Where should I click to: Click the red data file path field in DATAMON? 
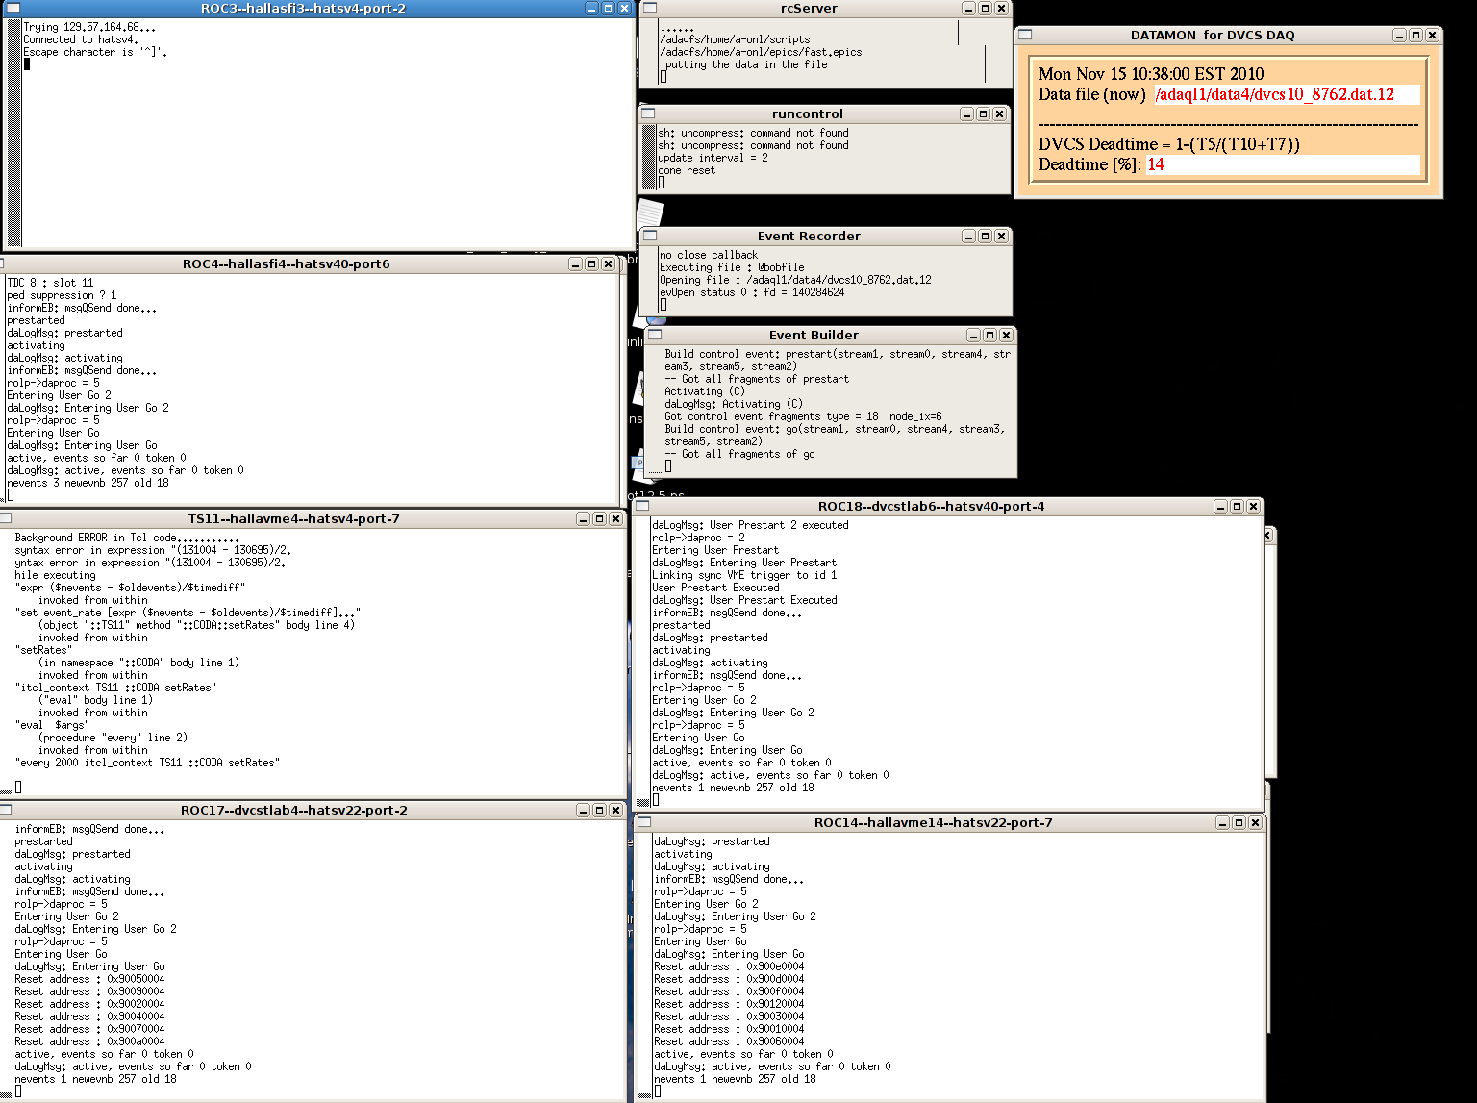[1287, 94]
